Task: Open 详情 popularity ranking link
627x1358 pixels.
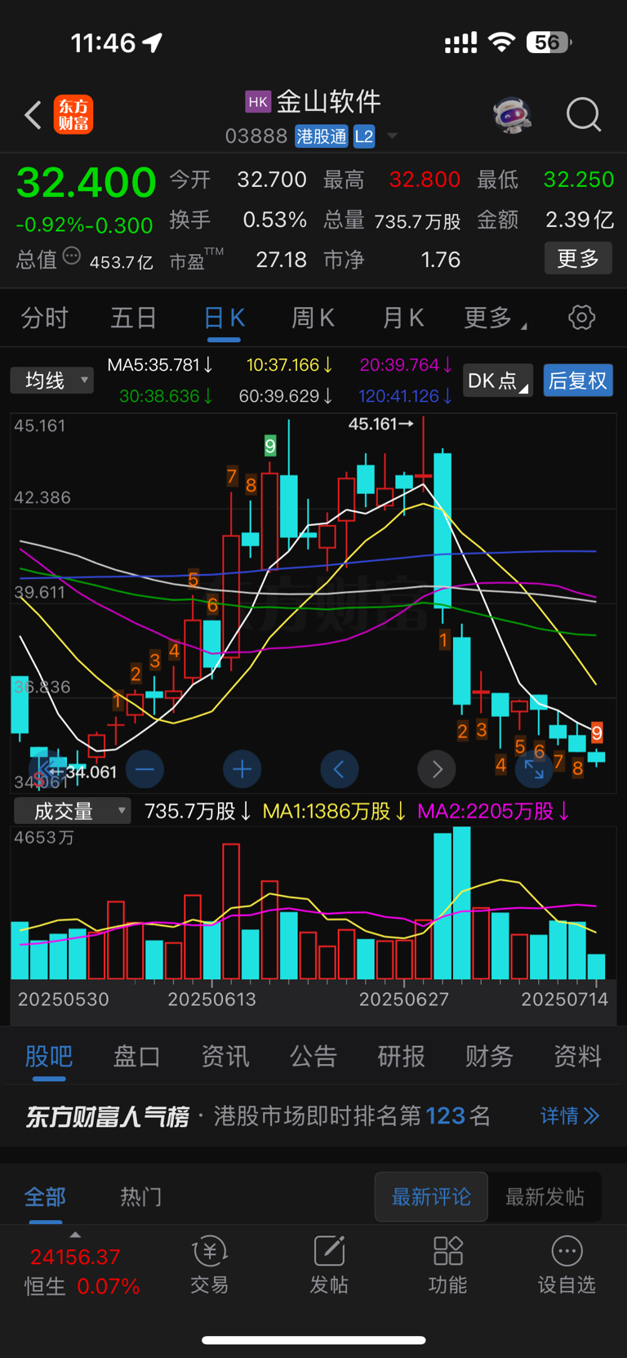Action: (x=570, y=1115)
